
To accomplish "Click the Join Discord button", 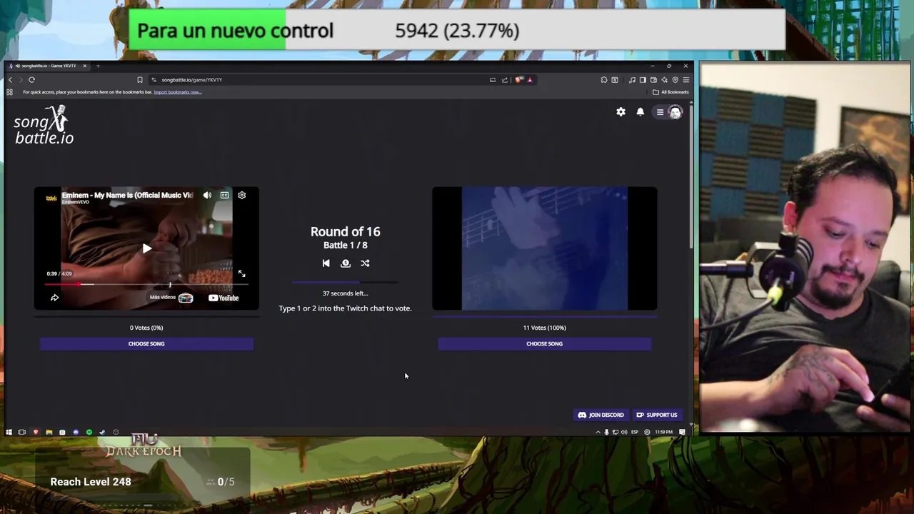I will (x=601, y=415).
